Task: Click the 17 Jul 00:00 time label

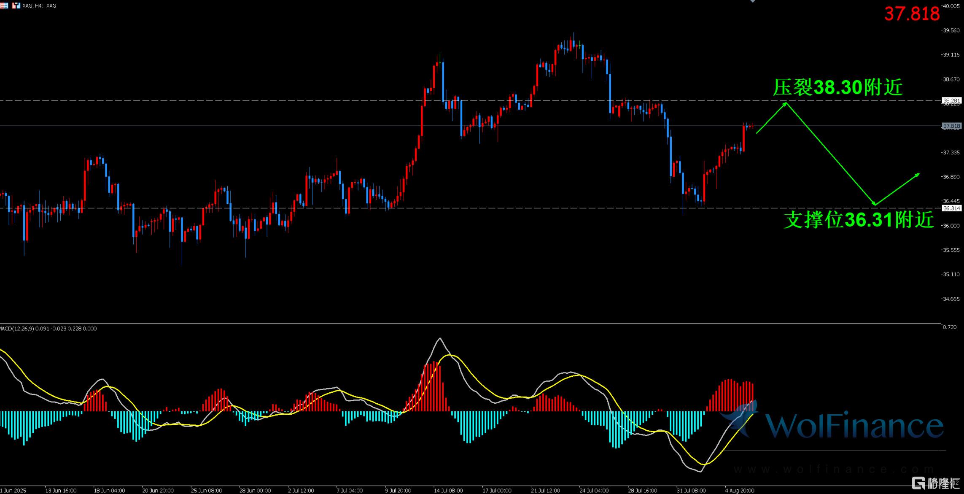Action: coord(497,491)
